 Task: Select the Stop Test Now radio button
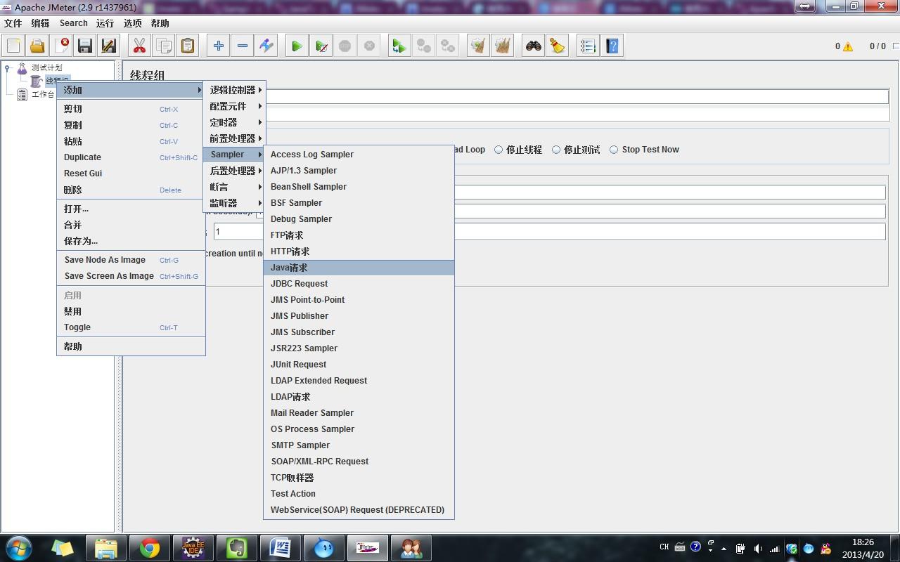pyautogui.click(x=614, y=150)
